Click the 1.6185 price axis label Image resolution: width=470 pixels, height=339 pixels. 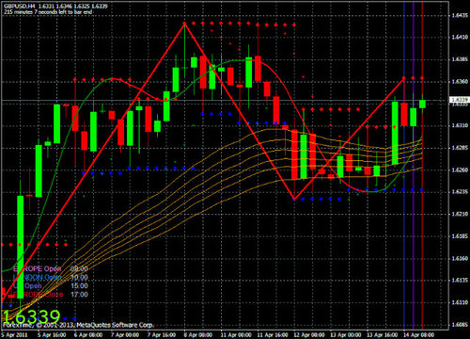[460, 236]
